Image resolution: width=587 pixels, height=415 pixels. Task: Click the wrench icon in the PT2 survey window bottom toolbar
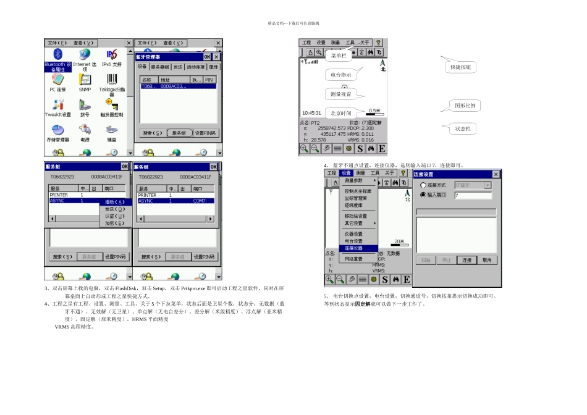pyautogui.click(x=326, y=149)
